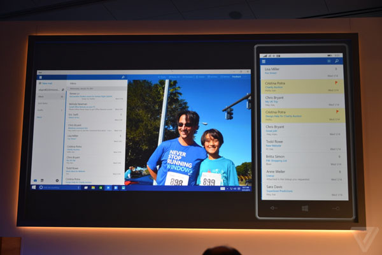The image size is (382, 255).
Task: Open Settings gear in desktop Mail sidebar
Action: click(57, 180)
